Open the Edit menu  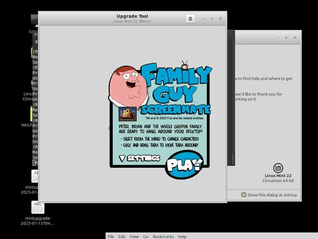[x=122, y=237]
